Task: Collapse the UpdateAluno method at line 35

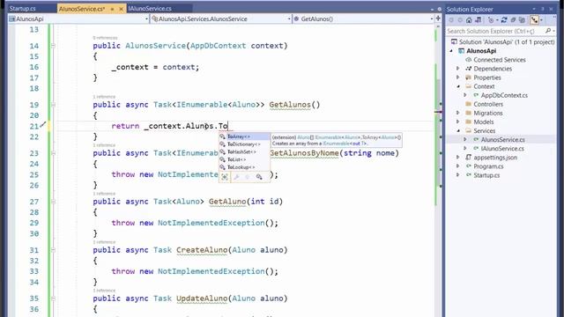Action: [x=53, y=299]
